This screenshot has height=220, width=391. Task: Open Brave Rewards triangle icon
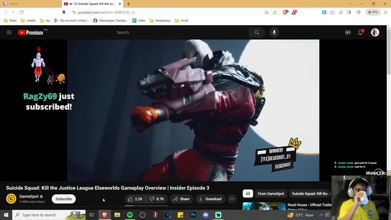pos(294,12)
